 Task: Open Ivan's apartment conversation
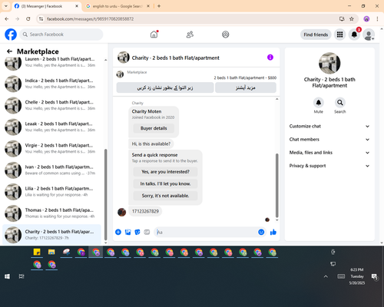(x=52, y=170)
